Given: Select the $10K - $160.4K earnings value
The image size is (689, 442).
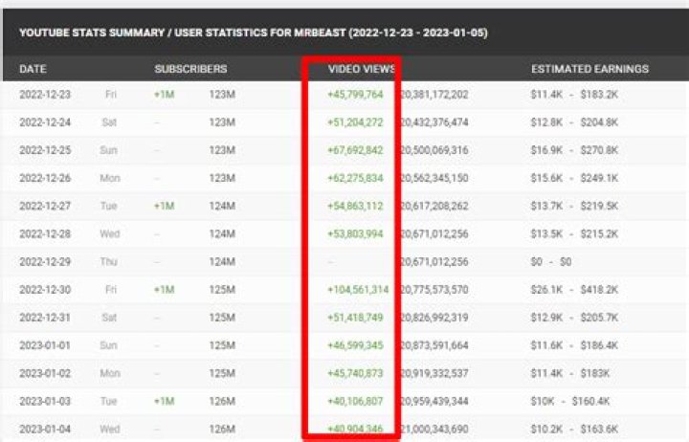Looking at the screenshot, I should pos(572,401).
